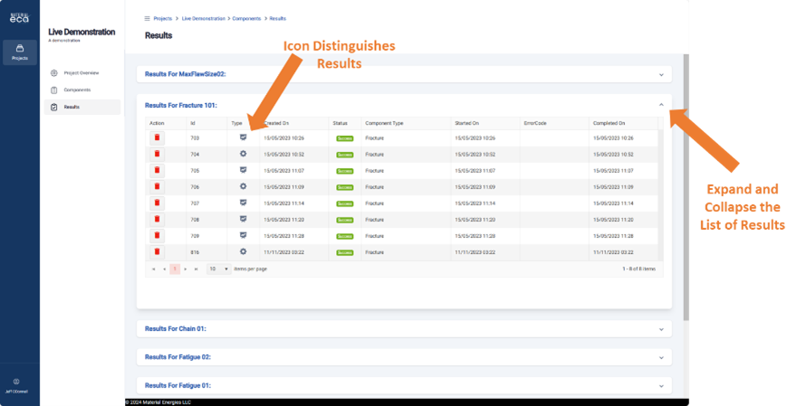The image size is (797, 406).
Task: Click the gear type icon in row 704
Action: pyautogui.click(x=243, y=154)
